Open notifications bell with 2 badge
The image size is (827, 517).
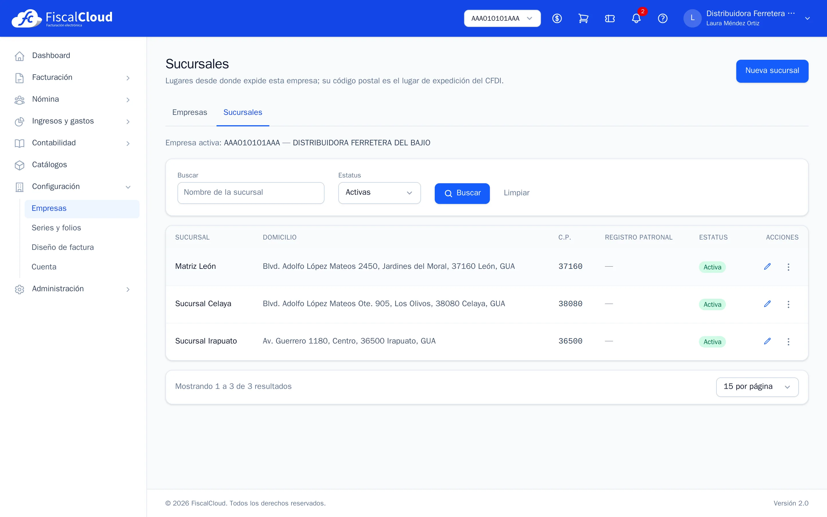[636, 18]
